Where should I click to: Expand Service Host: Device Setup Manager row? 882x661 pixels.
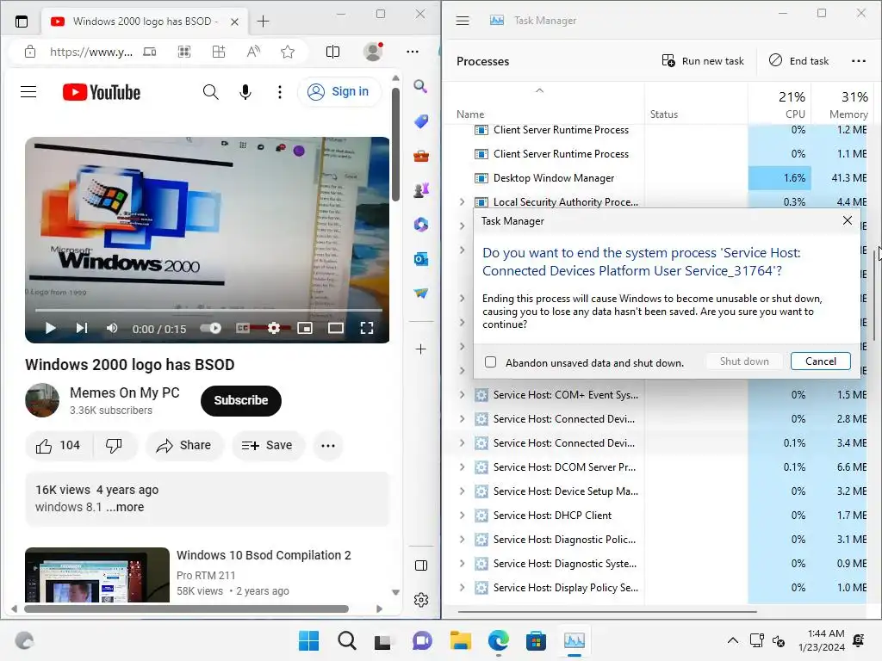[462, 491]
